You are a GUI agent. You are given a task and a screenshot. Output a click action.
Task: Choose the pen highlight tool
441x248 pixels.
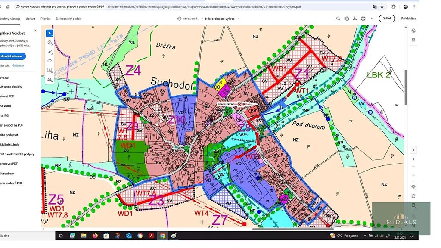[x=50, y=52]
